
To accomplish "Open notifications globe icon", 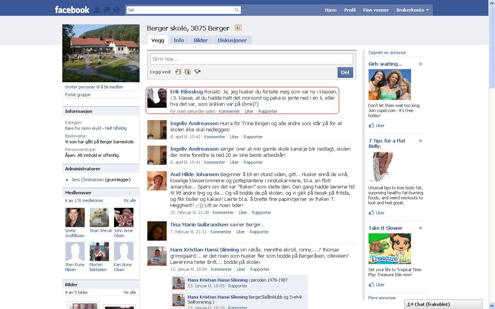I will (116, 10).
